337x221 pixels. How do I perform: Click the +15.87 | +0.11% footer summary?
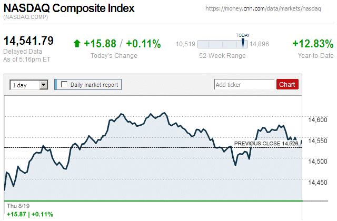[30, 214]
